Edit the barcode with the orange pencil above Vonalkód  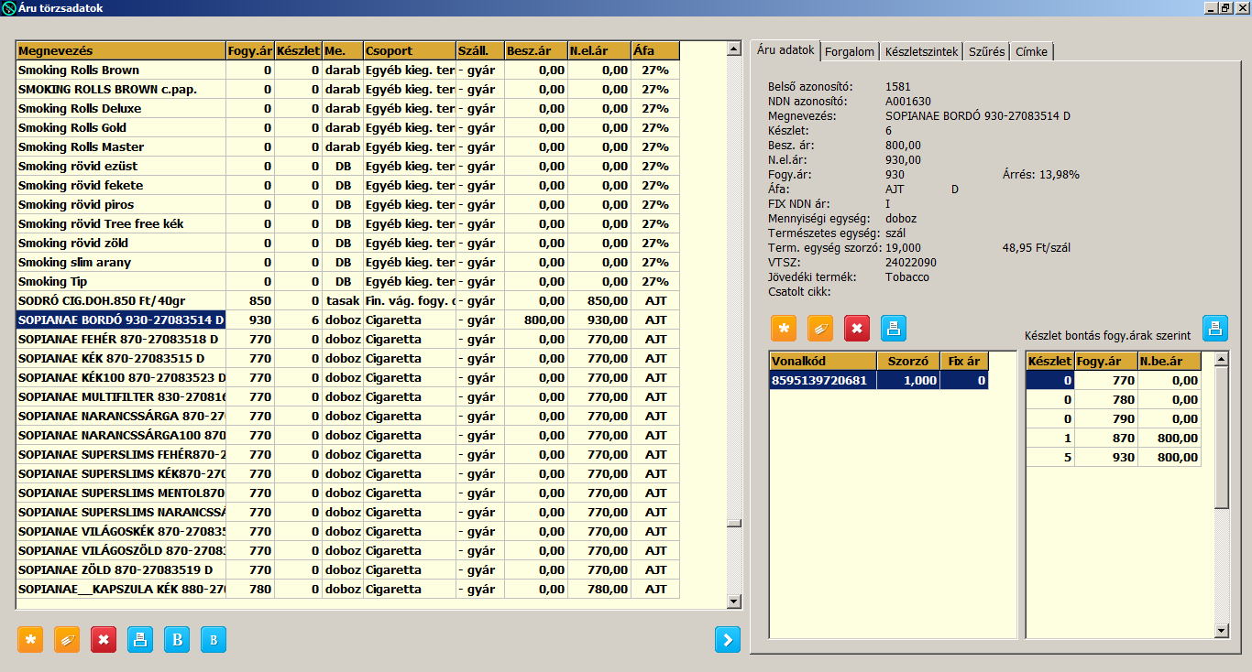coord(820,328)
